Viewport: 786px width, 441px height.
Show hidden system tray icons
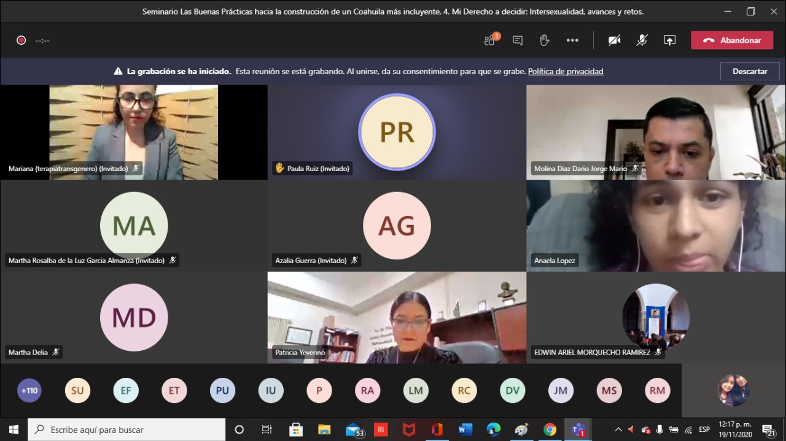pos(618,430)
